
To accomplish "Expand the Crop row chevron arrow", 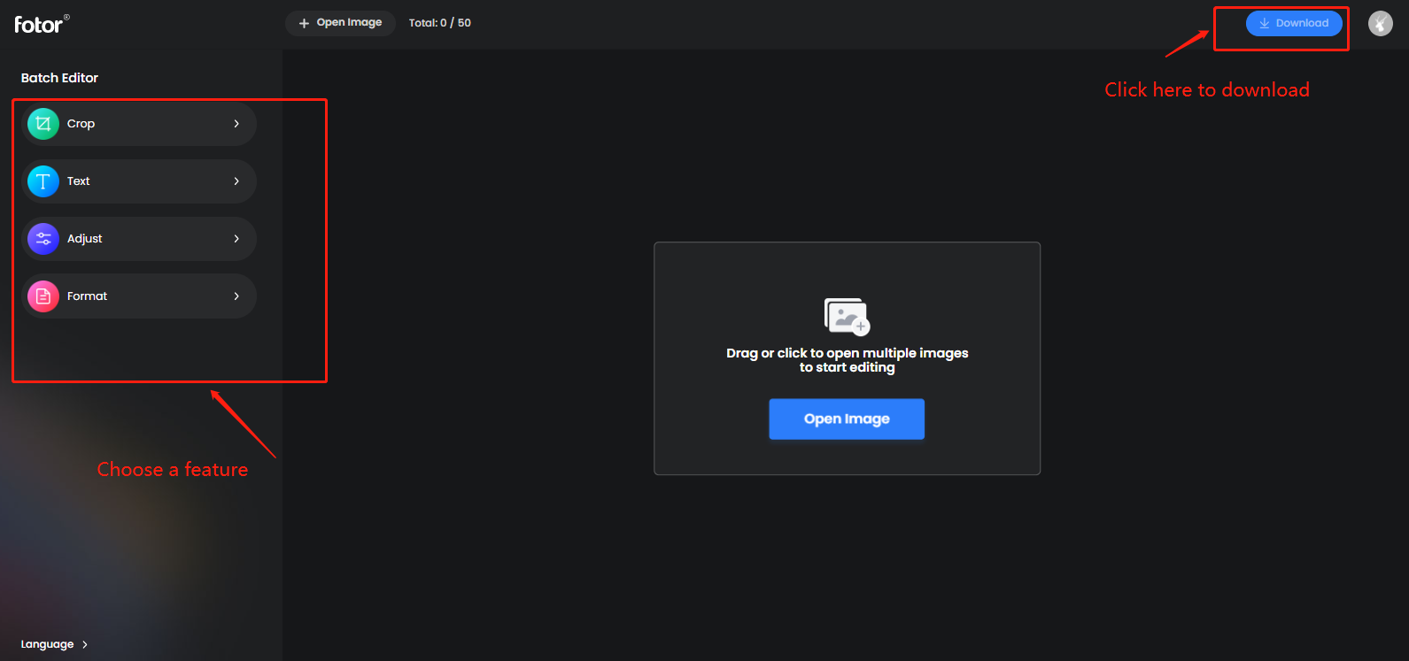I will click(x=236, y=124).
